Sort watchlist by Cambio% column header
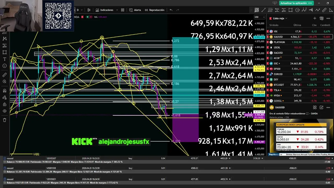Viewport: 334px width, 188px height. [325, 25]
